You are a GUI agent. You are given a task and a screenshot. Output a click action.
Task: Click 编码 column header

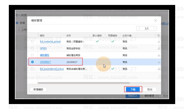coord(42,36)
